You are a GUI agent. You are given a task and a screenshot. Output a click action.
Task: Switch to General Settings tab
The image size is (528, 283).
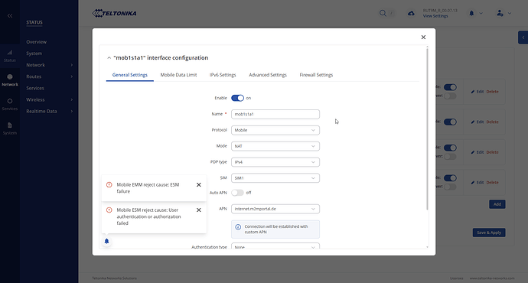coord(129,75)
